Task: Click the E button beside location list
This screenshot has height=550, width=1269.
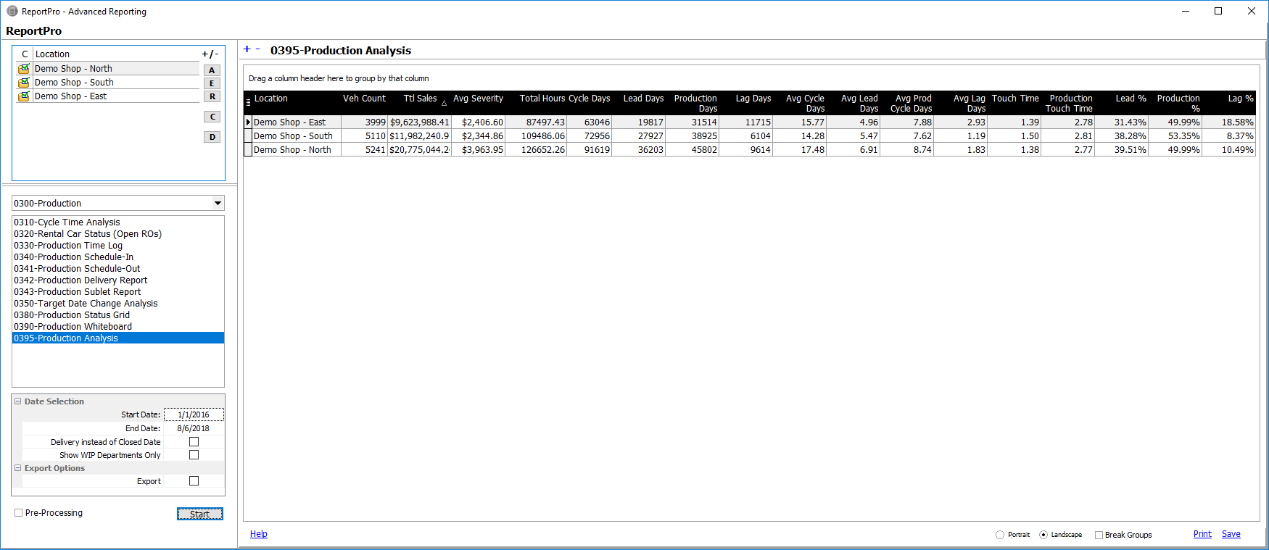Action: [x=212, y=83]
